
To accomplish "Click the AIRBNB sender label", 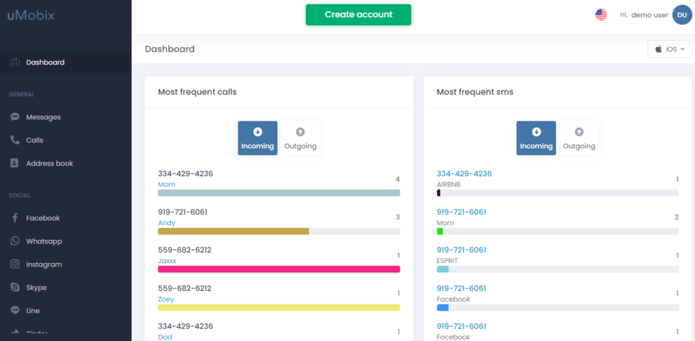I will click(449, 184).
